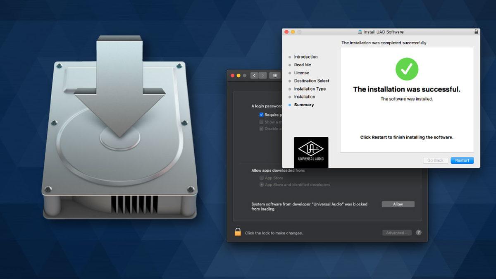The width and height of the screenshot is (496, 279).
Task: Select the App Store only radio option
Action: click(x=261, y=178)
